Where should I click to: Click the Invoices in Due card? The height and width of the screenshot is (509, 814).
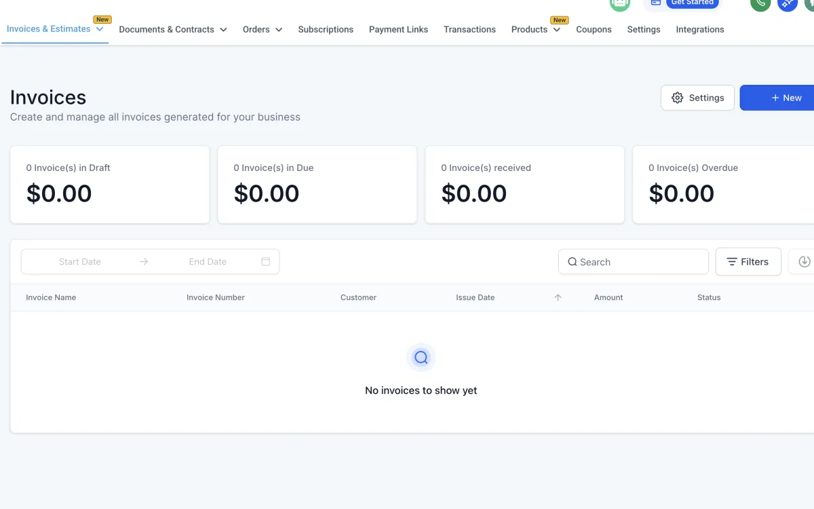pyautogui.click(x=317, y=185)
